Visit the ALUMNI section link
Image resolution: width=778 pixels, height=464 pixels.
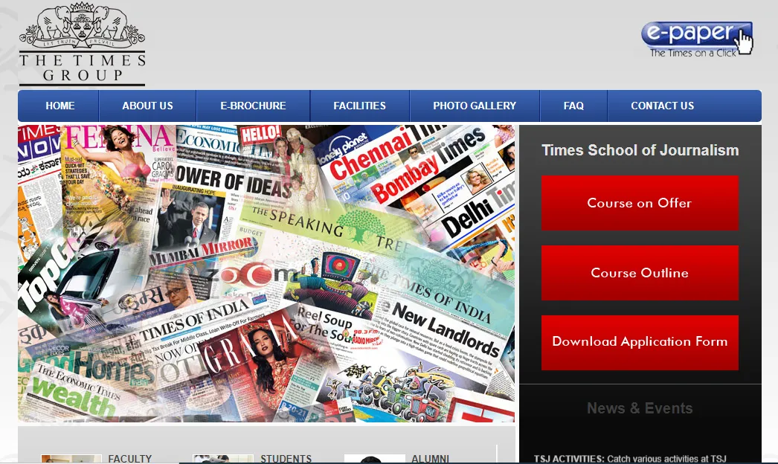pos(431,459)
